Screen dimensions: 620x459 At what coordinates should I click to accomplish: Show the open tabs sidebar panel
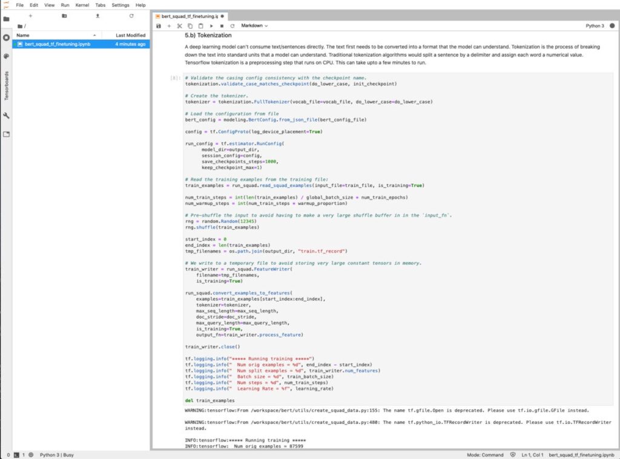coord(7,134)
